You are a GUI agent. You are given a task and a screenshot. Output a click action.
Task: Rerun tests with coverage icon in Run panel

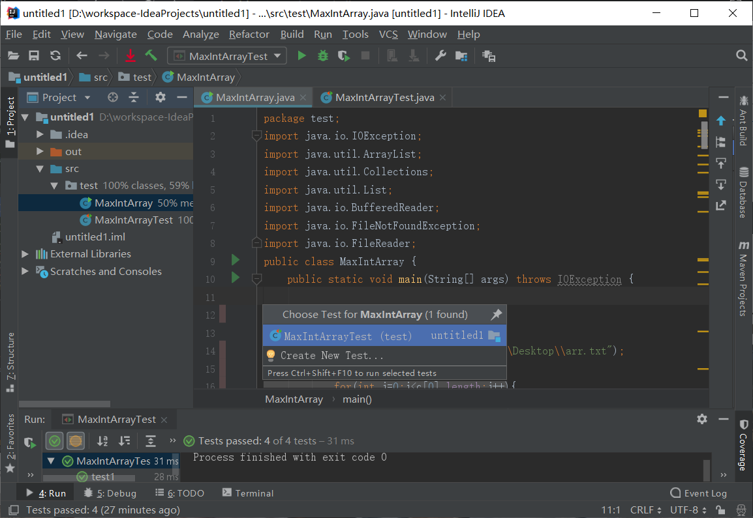click(x=30, y=442)
